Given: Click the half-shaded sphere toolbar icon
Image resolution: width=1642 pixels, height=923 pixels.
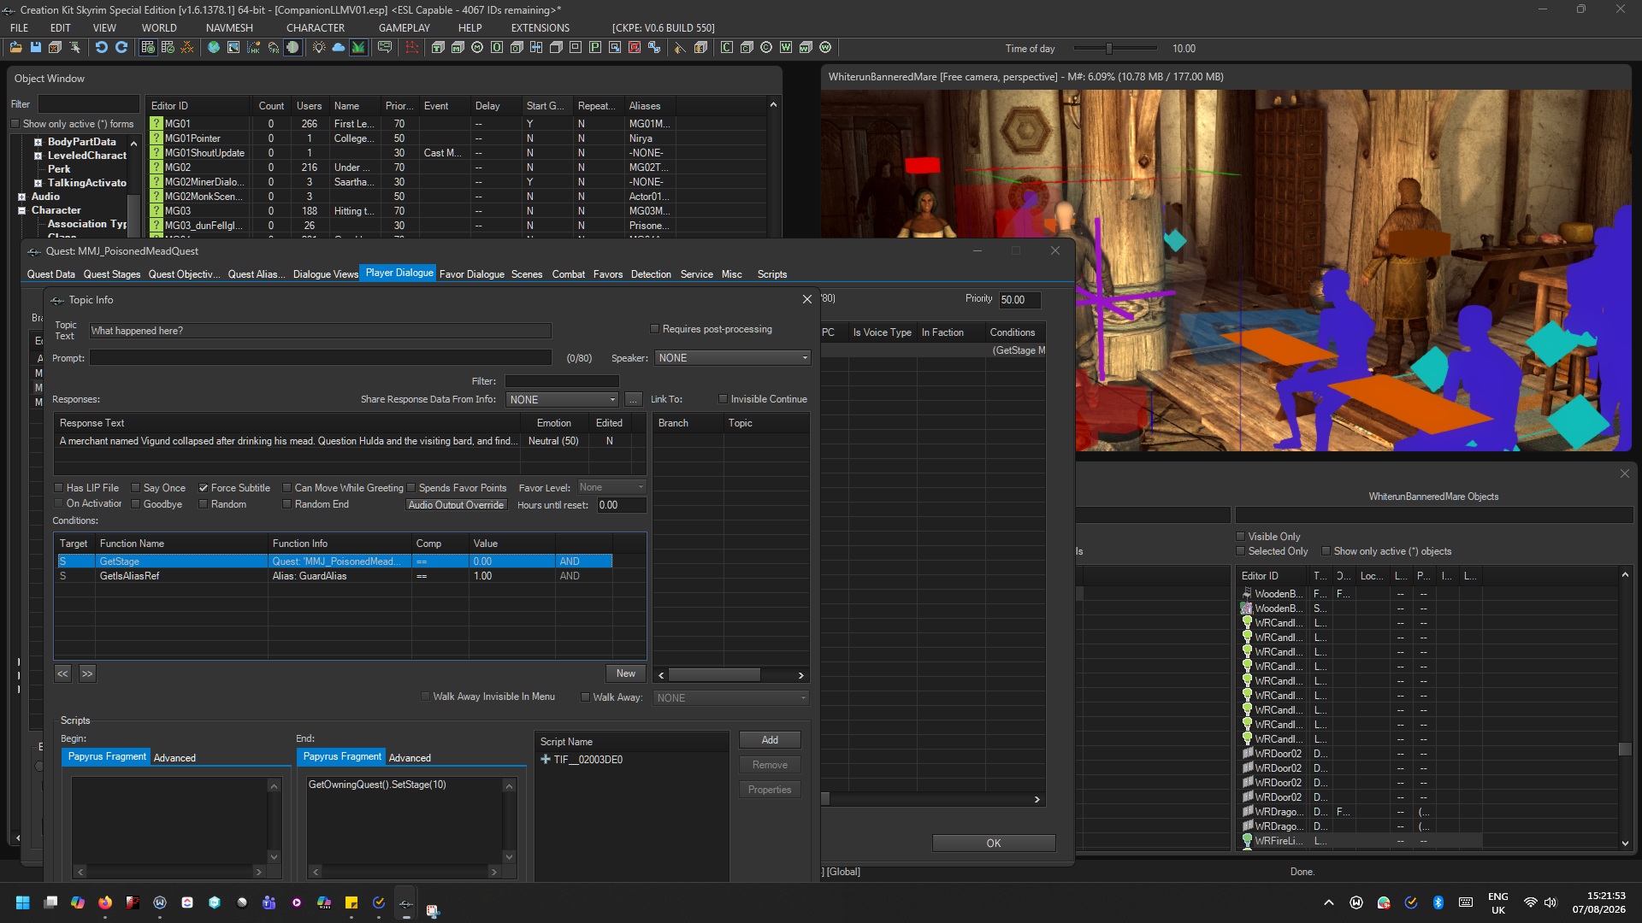Looking at the screenshot, I should coord(292,48).
